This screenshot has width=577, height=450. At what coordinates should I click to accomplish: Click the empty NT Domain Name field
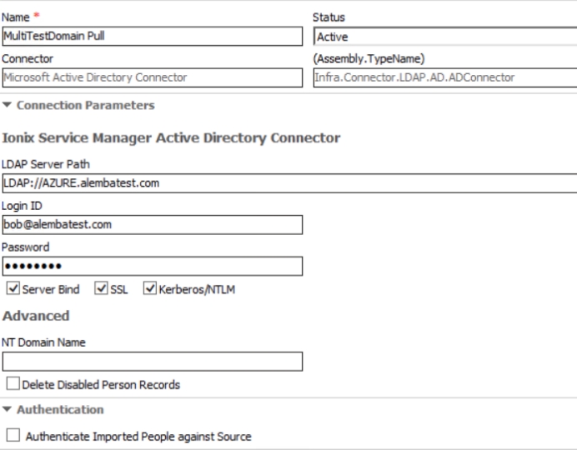click(152, 361)
